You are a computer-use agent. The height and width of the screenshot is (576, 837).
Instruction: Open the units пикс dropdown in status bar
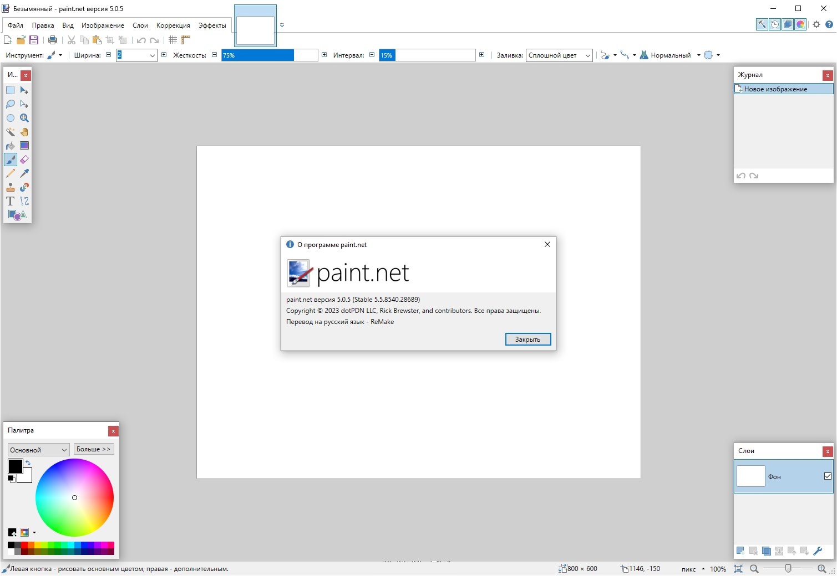click(x=693, y=569)
